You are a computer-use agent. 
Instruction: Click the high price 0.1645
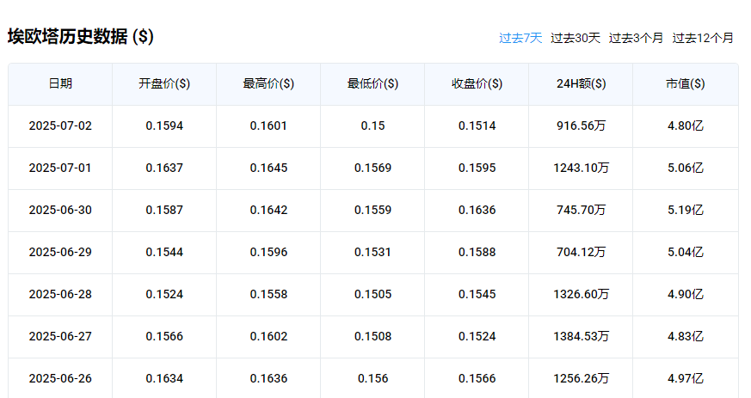(x=268, y=168)
